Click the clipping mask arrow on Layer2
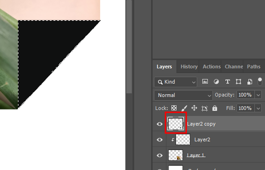 (172, 140)
